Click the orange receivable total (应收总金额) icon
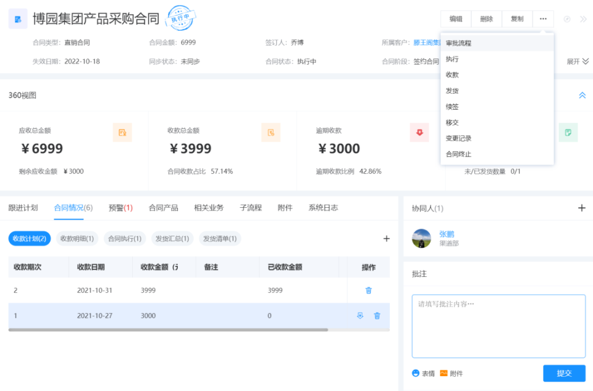 [x=122, y=132]
